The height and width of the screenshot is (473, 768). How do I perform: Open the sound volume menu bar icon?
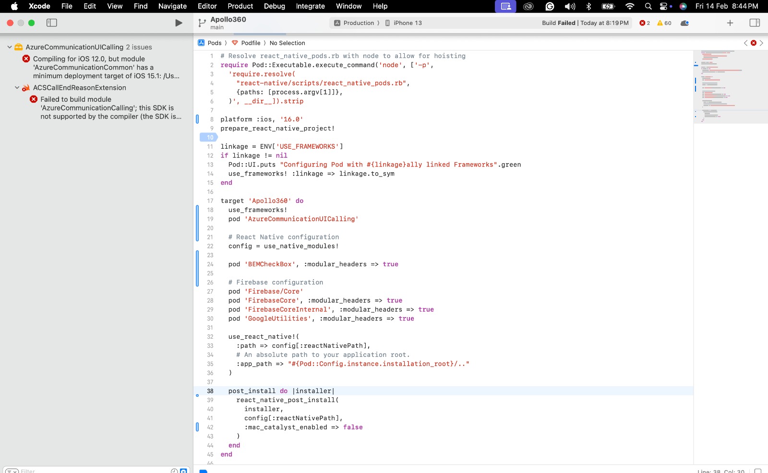[x=570, y=6]
